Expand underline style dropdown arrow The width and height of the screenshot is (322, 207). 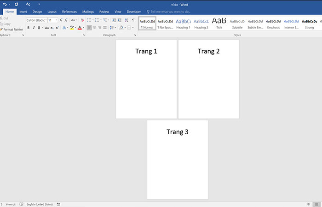point(43,28)
